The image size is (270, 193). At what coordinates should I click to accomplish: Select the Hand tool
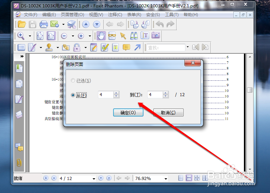pyautogui.click(x=101, y=36)
